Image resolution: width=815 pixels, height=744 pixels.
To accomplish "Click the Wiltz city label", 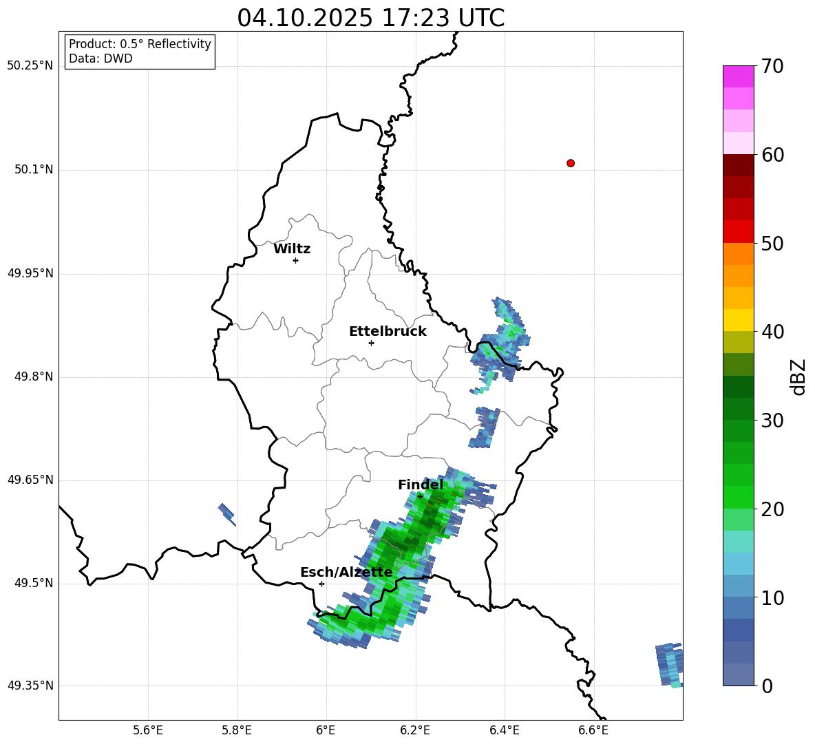I will [x=292, y=249].
